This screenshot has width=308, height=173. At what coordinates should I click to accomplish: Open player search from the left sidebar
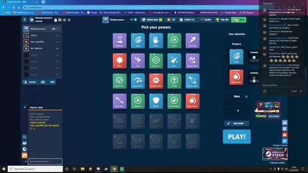click(25, 137)
